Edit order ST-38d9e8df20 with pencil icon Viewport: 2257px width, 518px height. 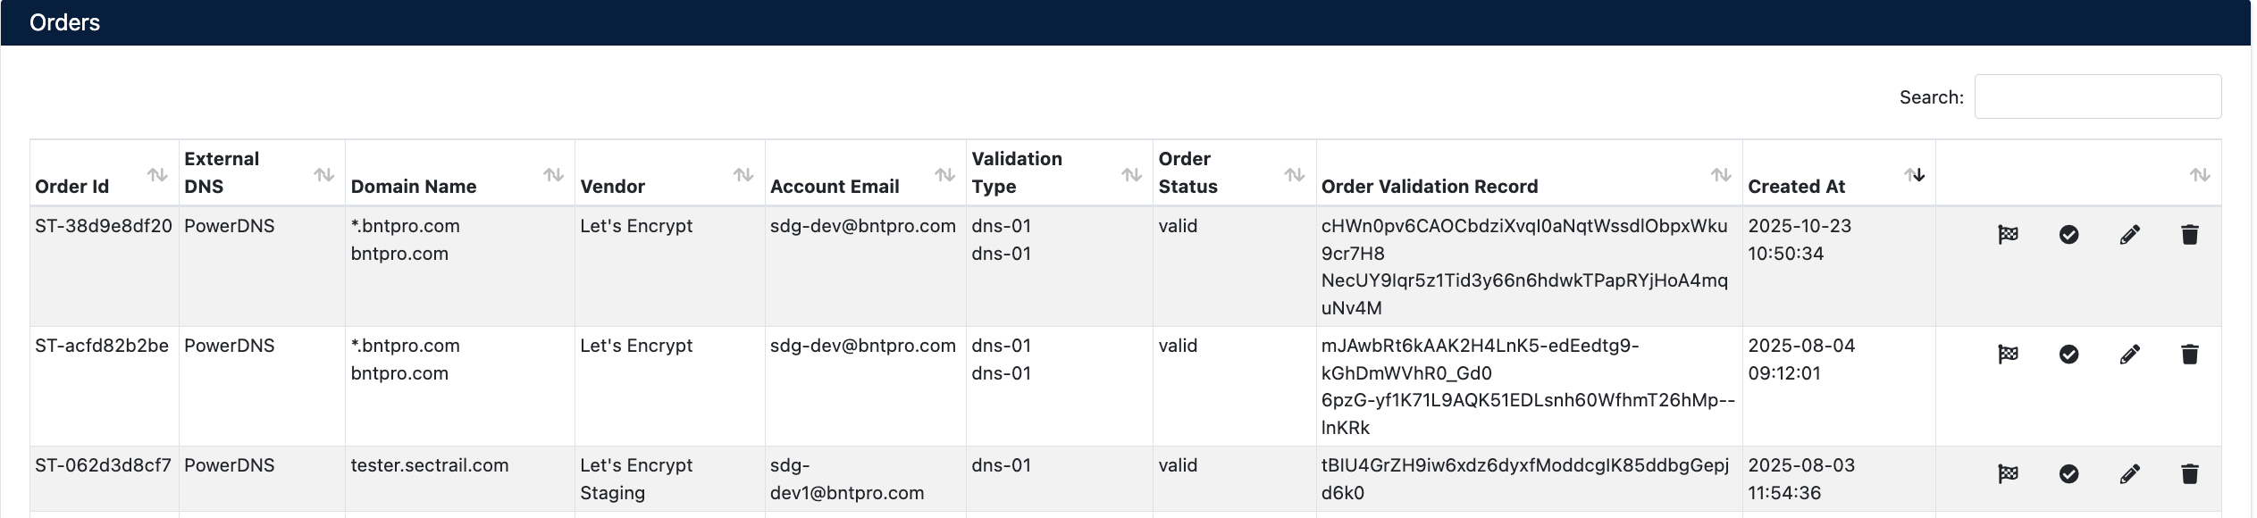coord(2129,235)
